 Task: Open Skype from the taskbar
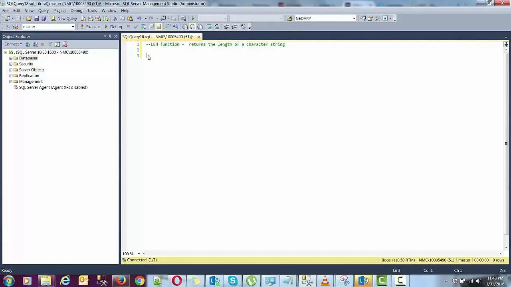[x=233, y=281]
